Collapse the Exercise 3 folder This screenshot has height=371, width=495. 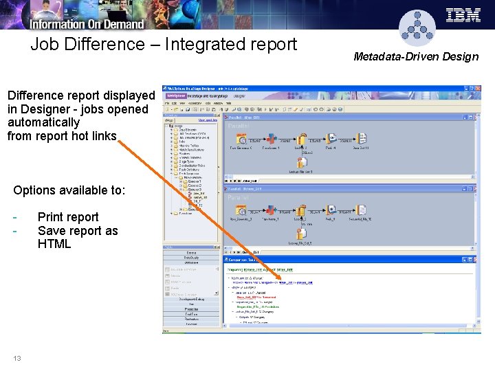(181, 190)
